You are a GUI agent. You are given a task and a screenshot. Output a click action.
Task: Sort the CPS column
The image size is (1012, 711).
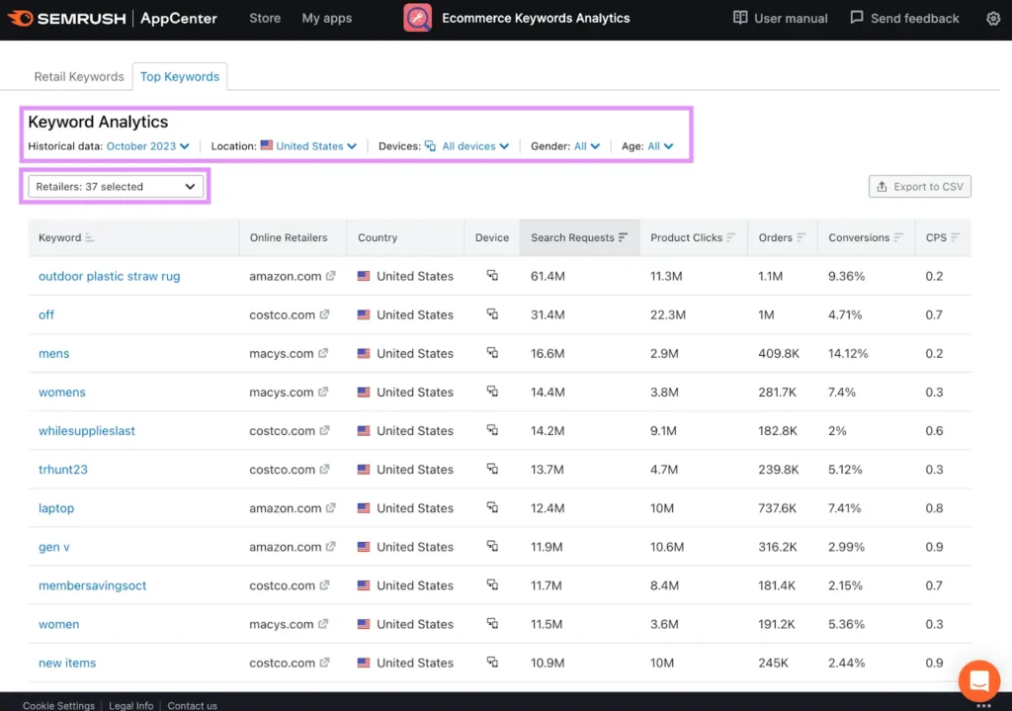point(955,237)
